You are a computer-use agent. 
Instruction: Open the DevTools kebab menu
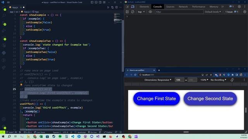click(x=245, y=7)
